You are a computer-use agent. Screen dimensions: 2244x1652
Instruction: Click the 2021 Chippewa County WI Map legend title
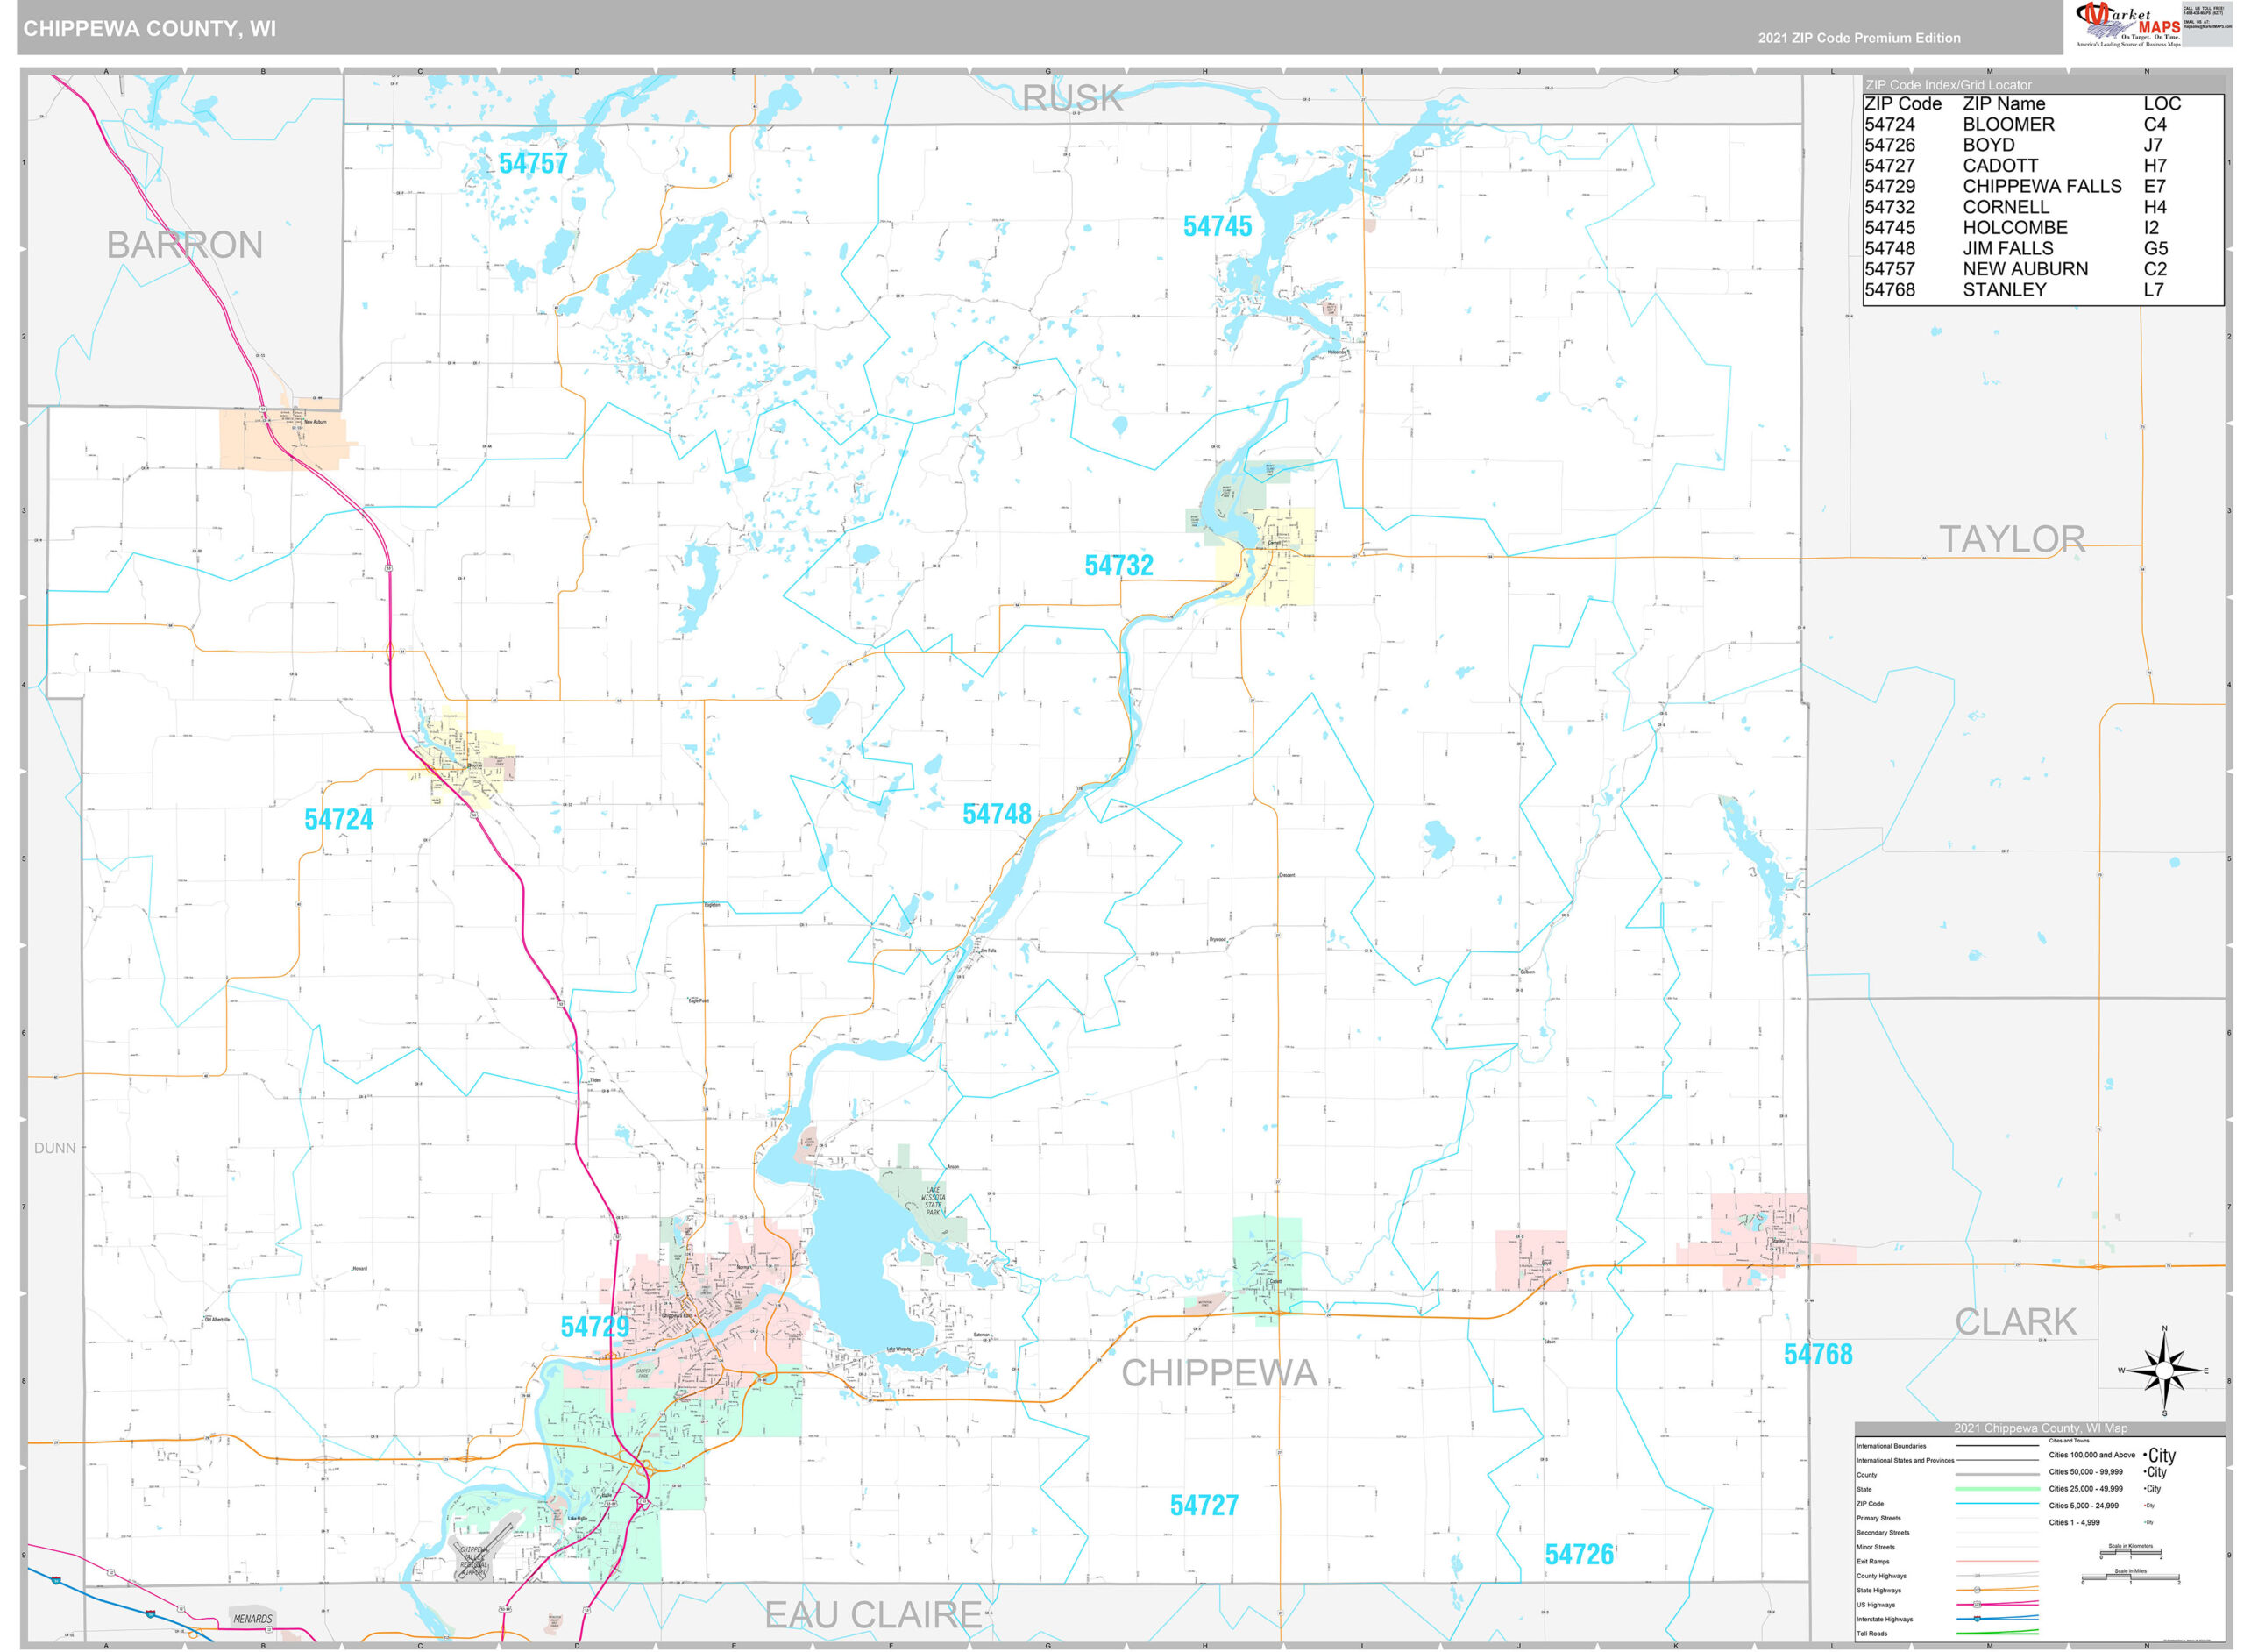point(2042,1428)
